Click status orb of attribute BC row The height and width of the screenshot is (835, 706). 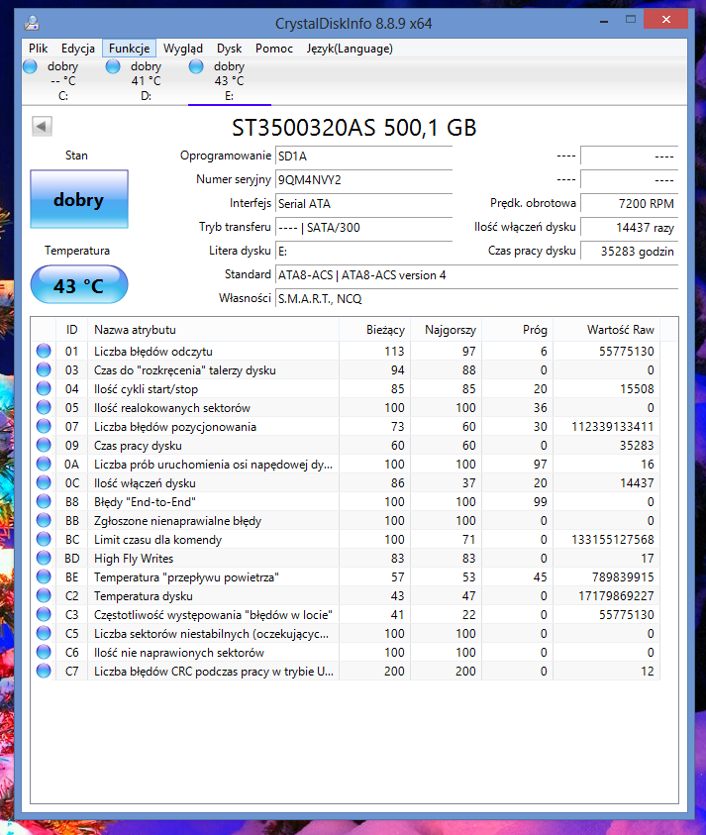[x=44, y=539]
